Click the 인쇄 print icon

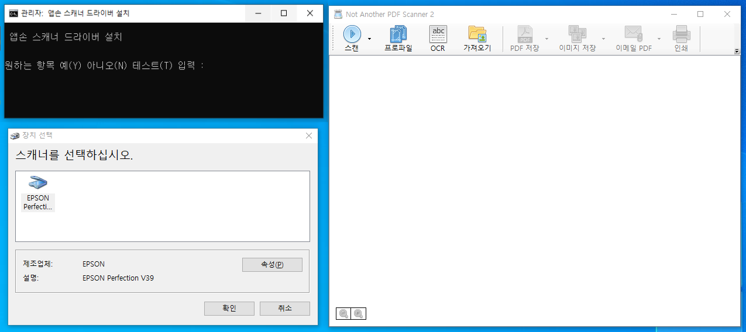(681, 39)
